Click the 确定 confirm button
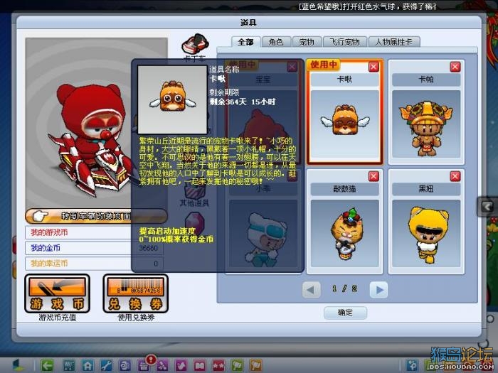 345,313
